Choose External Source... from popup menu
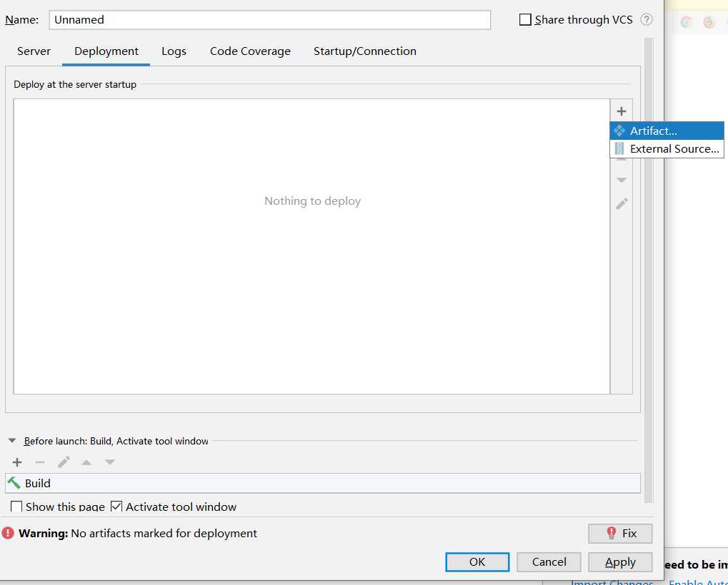Image resolution: width=728 pixels, height=585 pixels. tap(667, 149)
